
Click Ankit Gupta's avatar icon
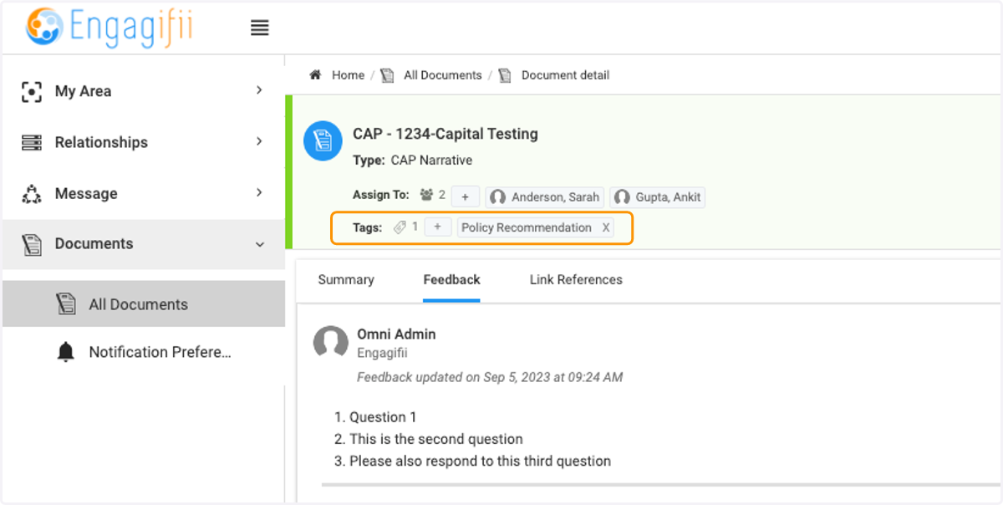point(621,197)
